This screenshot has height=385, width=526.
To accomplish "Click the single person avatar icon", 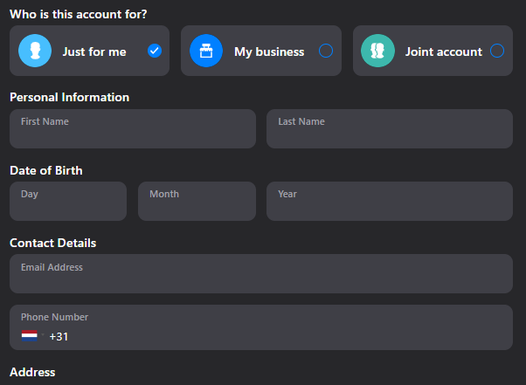I will 36,51.
